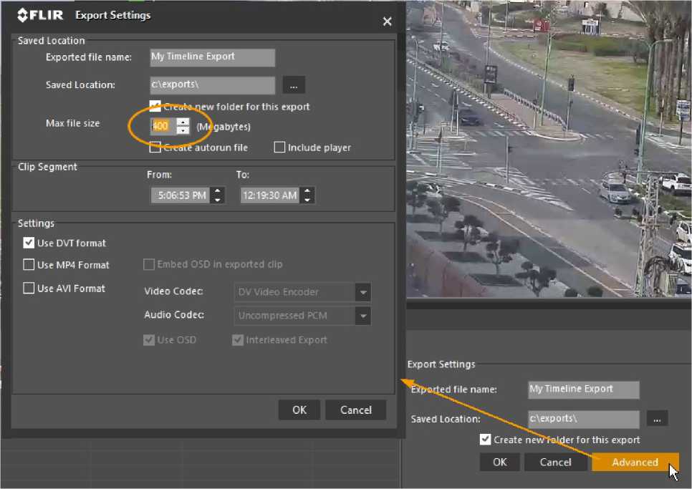Increment the From time spinner
This screenshot has width=692, height=489.
[x=218, y=191]
